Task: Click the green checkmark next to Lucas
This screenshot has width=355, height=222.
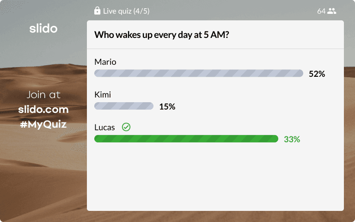Action: [126, 127]
